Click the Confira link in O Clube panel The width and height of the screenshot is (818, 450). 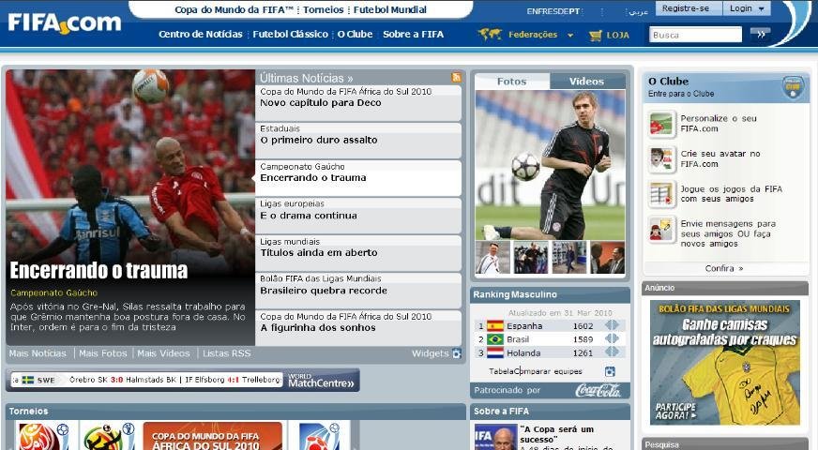click(x=724, y=268)
